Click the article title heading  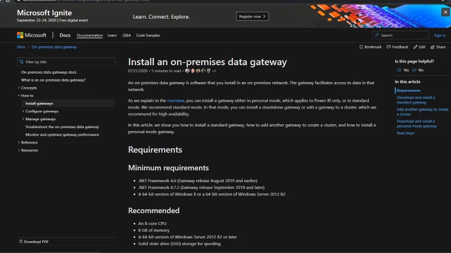point(207,62)
